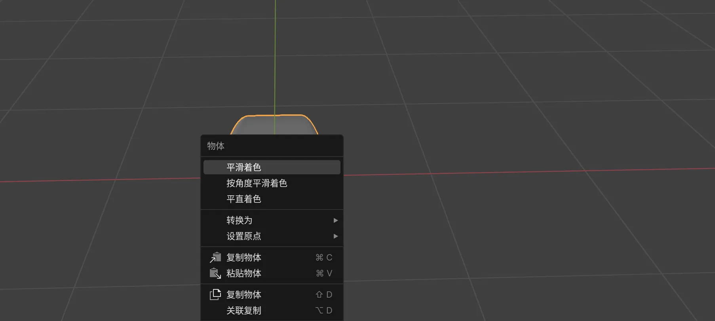This screenshot has width=715, height=321.
Task: Click the copy objects clipboard icon
Action: [x=215, y=257]
